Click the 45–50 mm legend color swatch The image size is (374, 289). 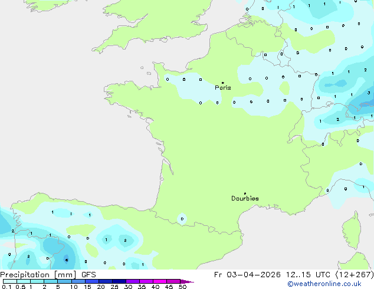pos(173,281)
